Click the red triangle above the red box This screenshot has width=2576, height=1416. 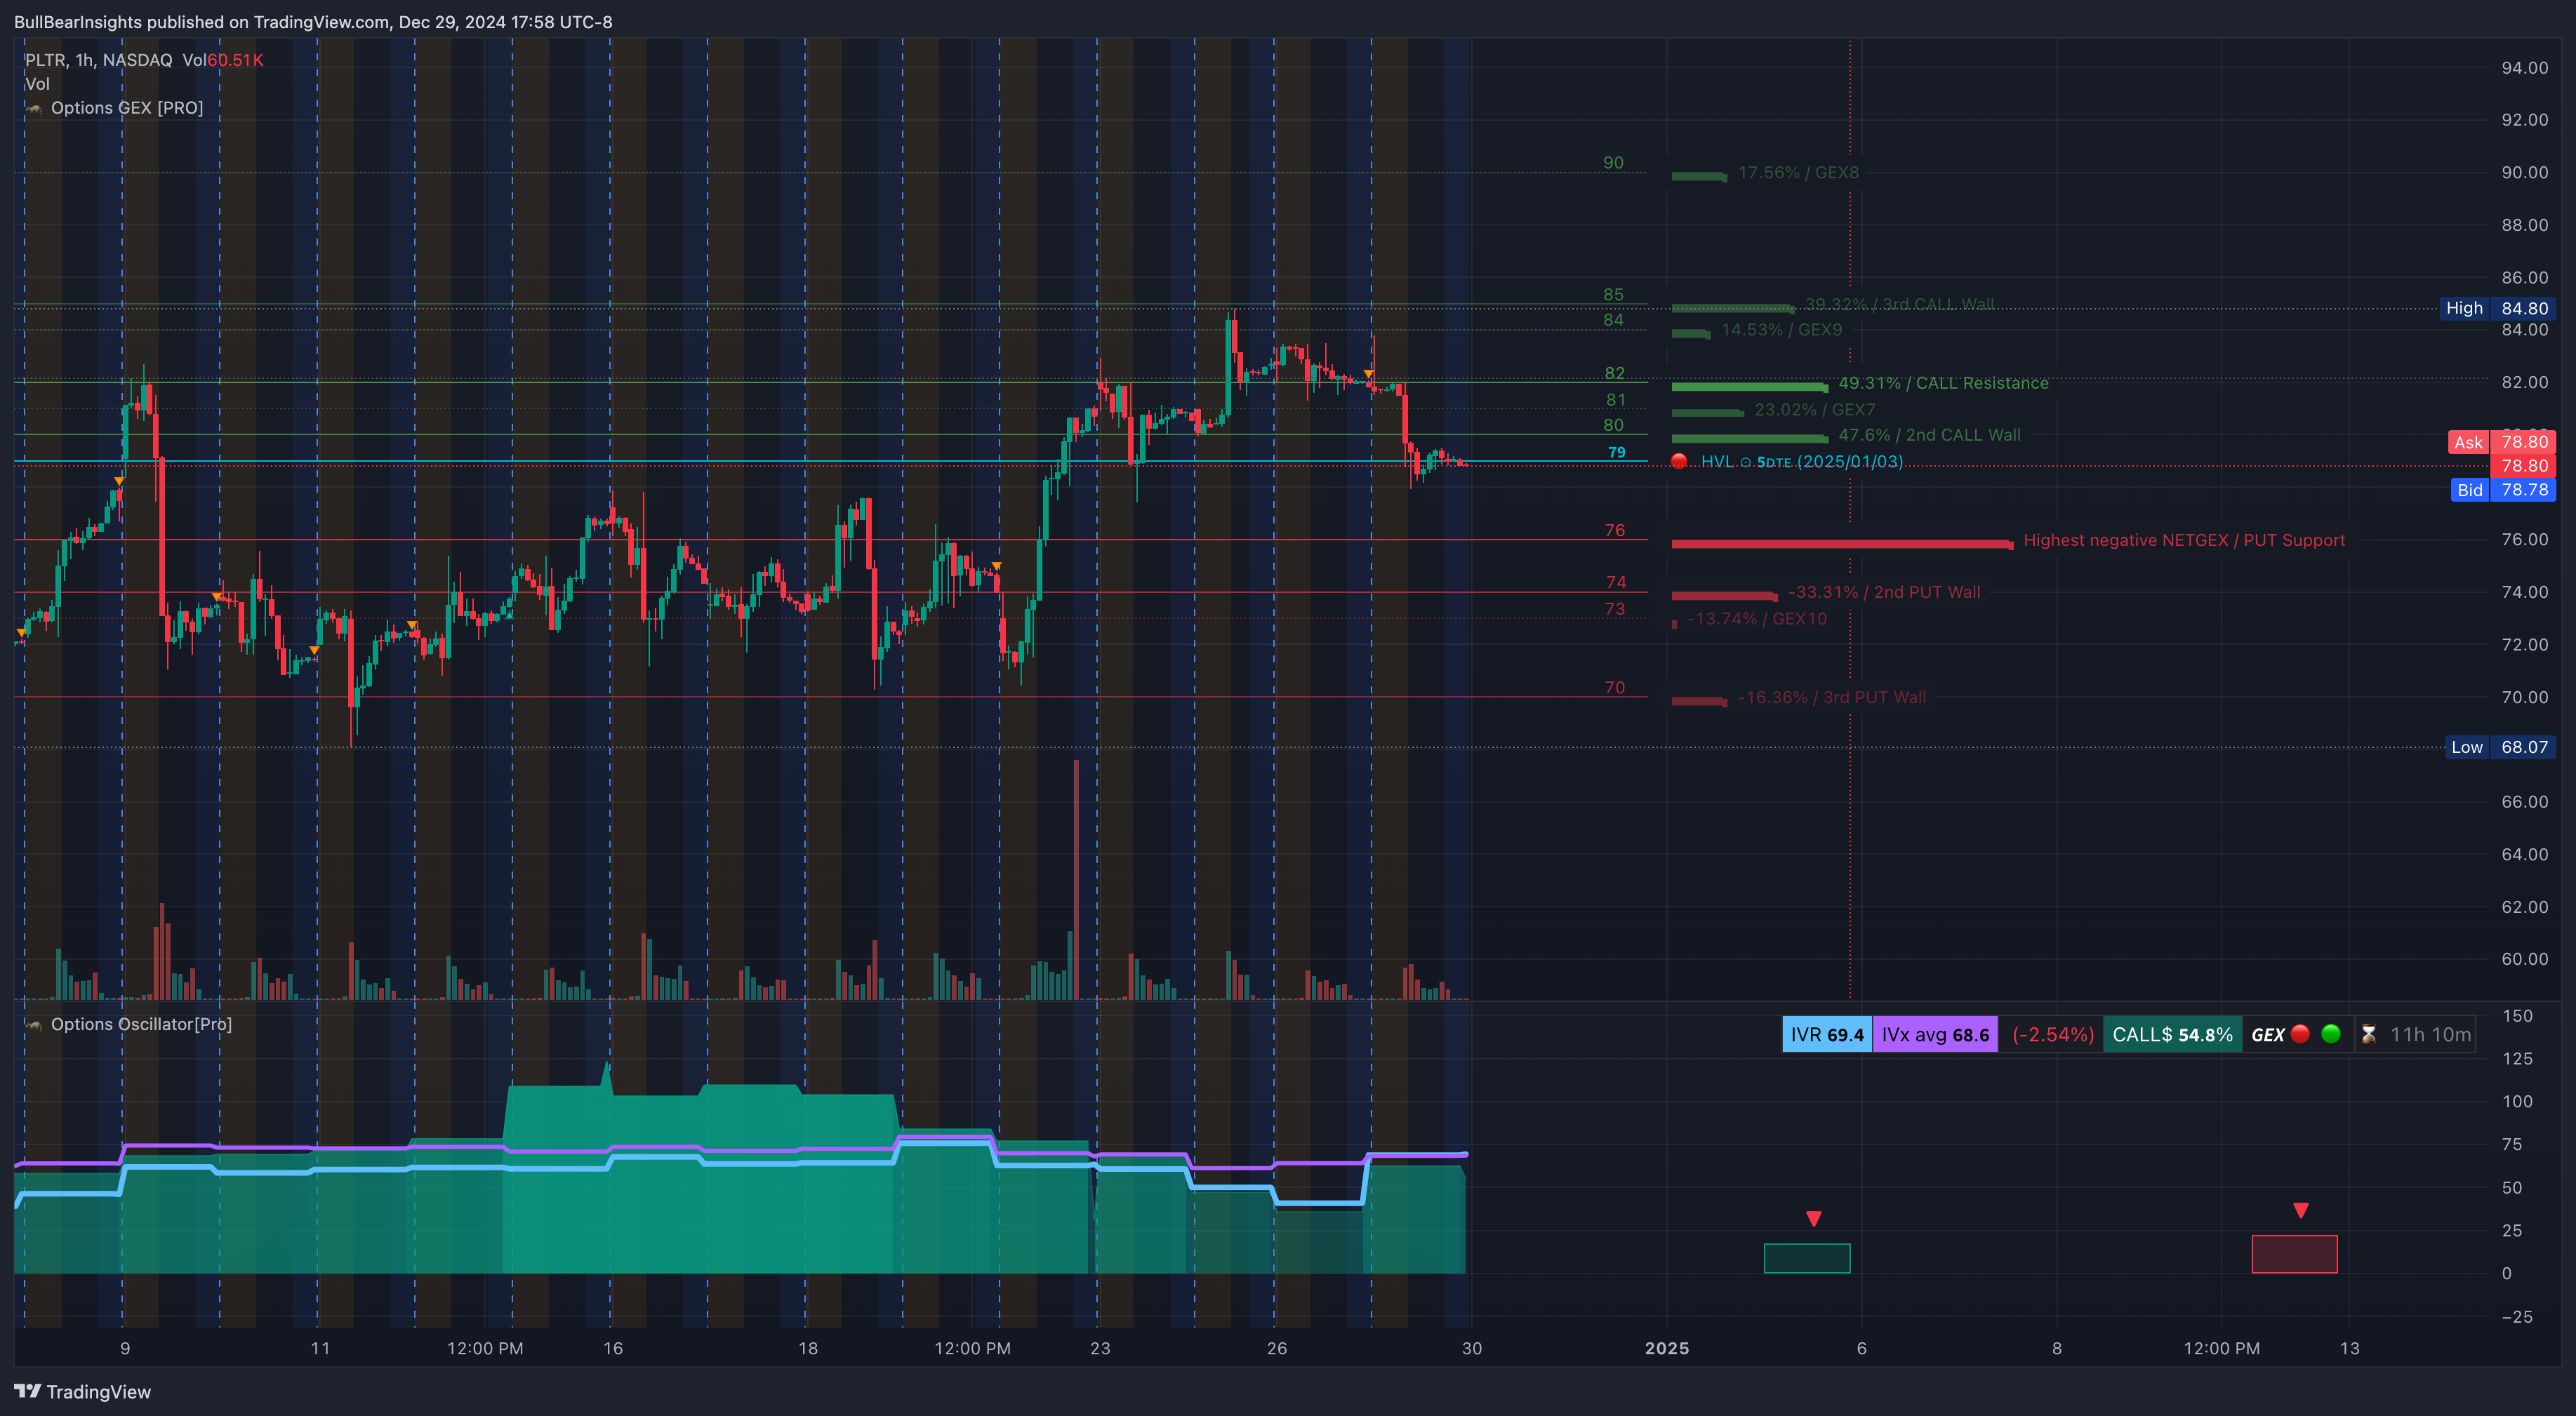(2301, 1211)
